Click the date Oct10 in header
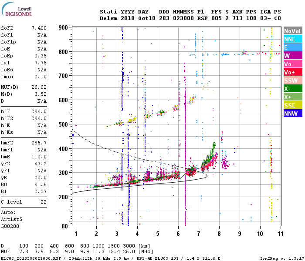Screen dimensions: 305x261 click(x=147, y=18)
